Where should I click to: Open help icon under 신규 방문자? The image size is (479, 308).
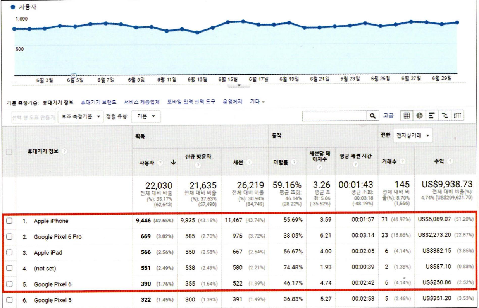coord(198,165)
